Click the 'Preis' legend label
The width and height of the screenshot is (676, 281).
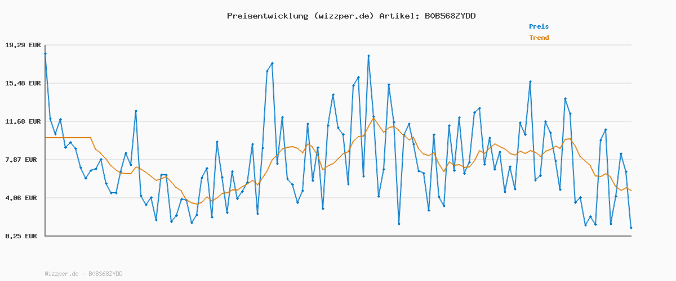(539, 26)
